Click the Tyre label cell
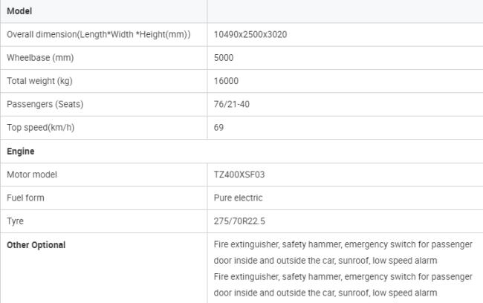 click(16, 221)
